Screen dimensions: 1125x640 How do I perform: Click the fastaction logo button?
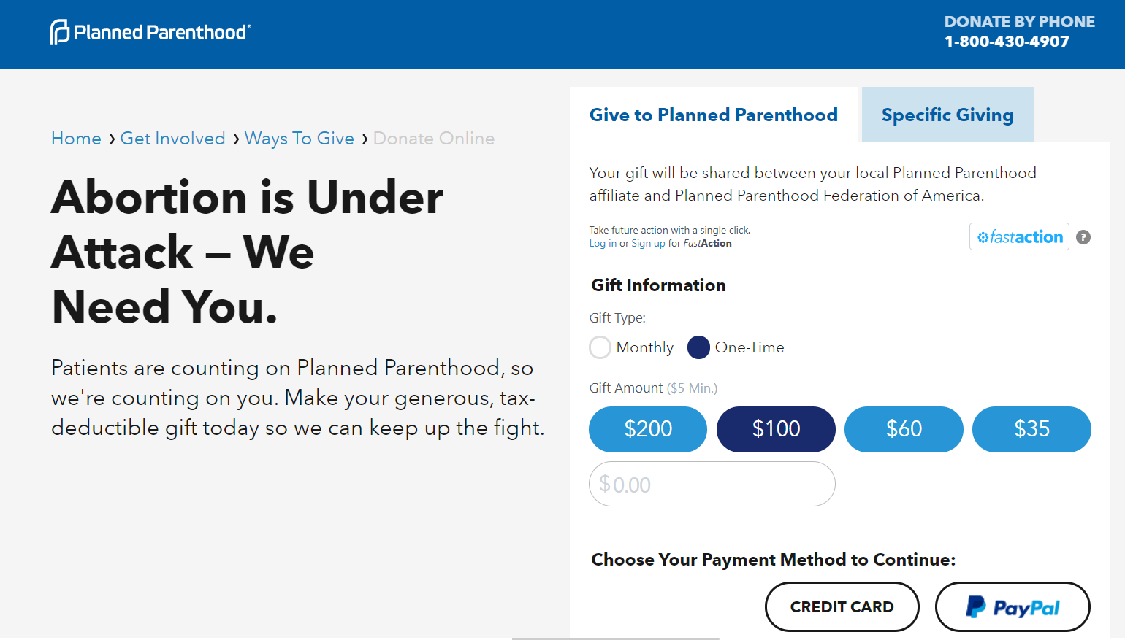(1019, 237)
